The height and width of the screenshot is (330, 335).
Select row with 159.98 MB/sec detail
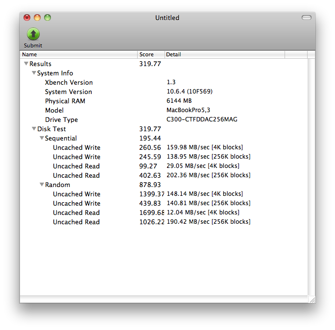pyautogui.click(x=164, y=147)
